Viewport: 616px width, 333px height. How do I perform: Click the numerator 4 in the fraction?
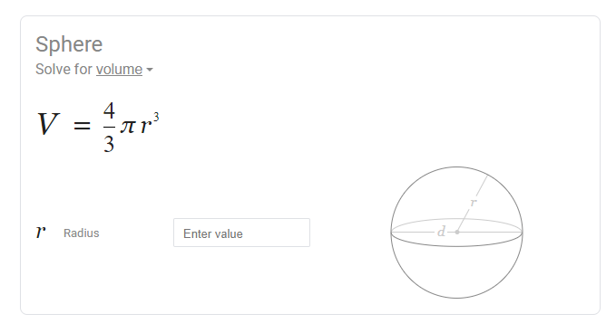[109, 110]
